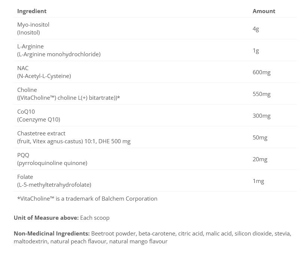307x255 pixels.
Task: Click the 600mg amount for NAC
Action: pyautogui.click(x=261, y=72)
